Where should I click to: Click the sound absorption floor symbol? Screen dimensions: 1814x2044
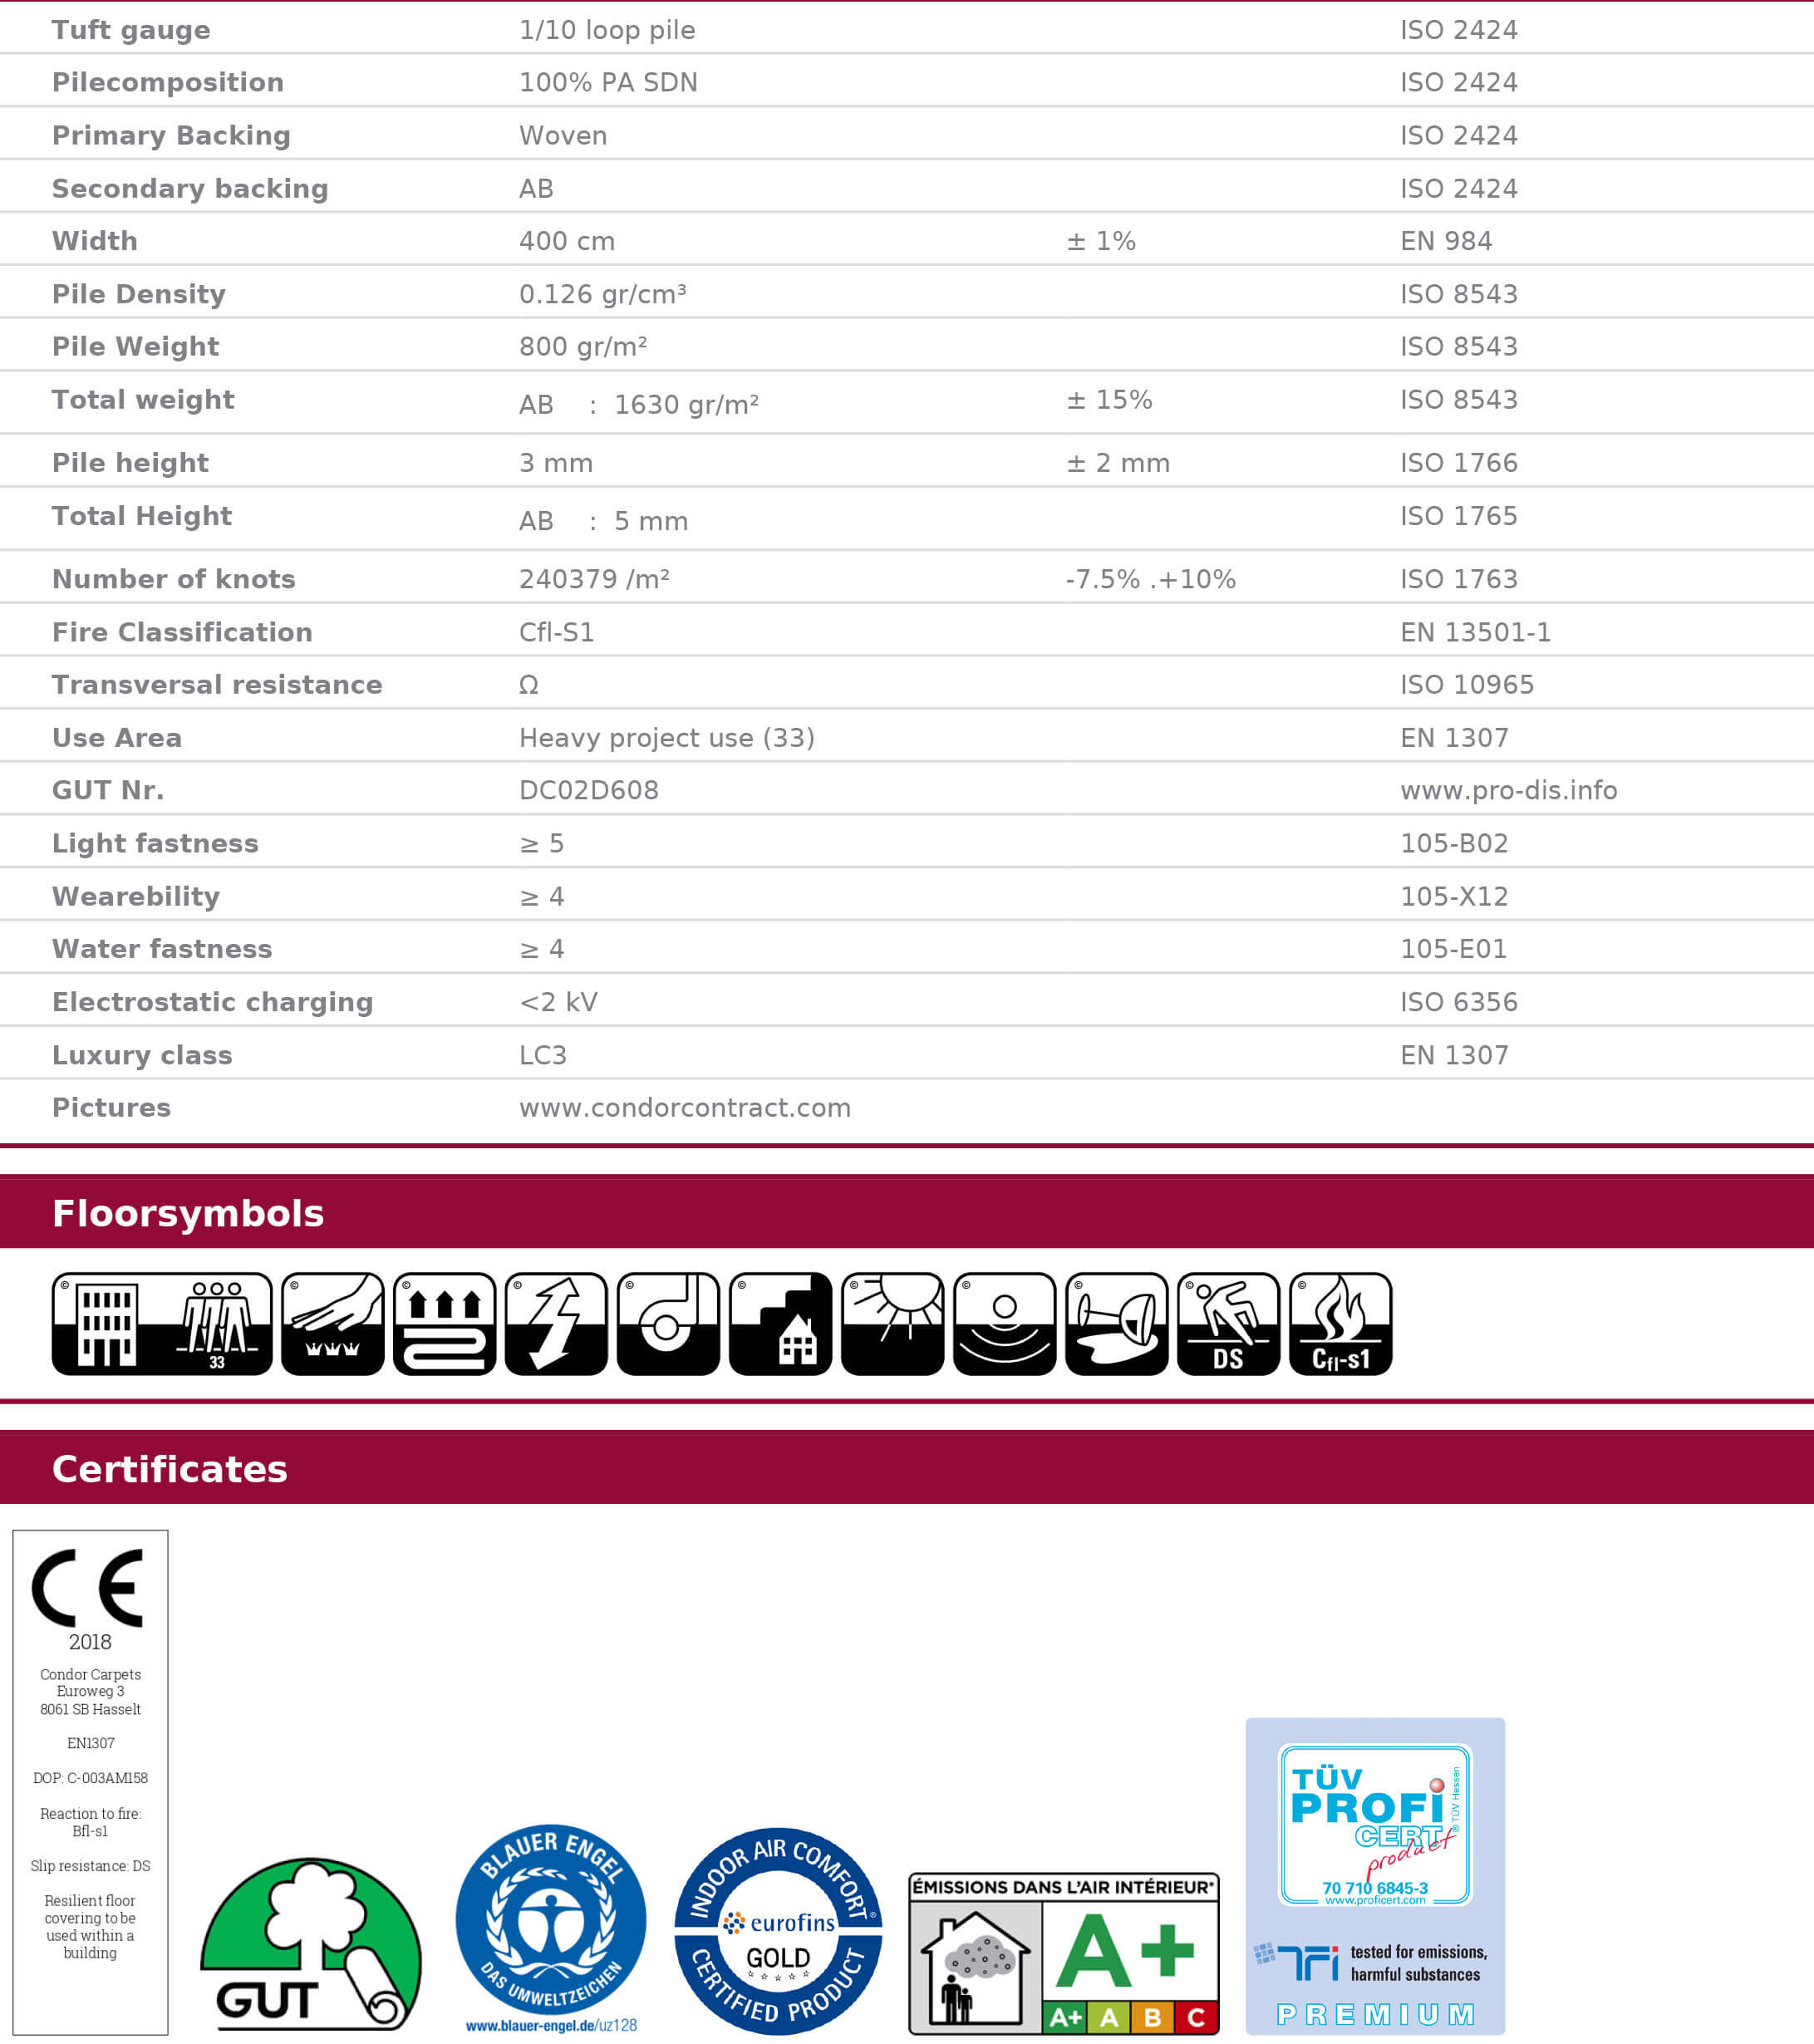(1004, 1323)
